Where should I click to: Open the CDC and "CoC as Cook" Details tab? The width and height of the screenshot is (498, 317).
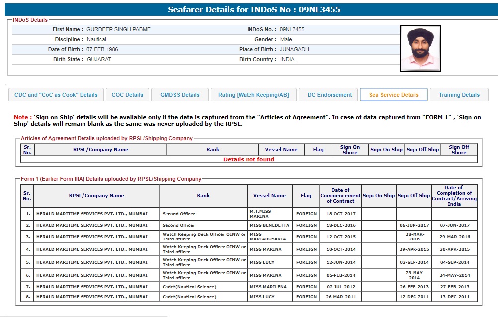coord(56,95)
